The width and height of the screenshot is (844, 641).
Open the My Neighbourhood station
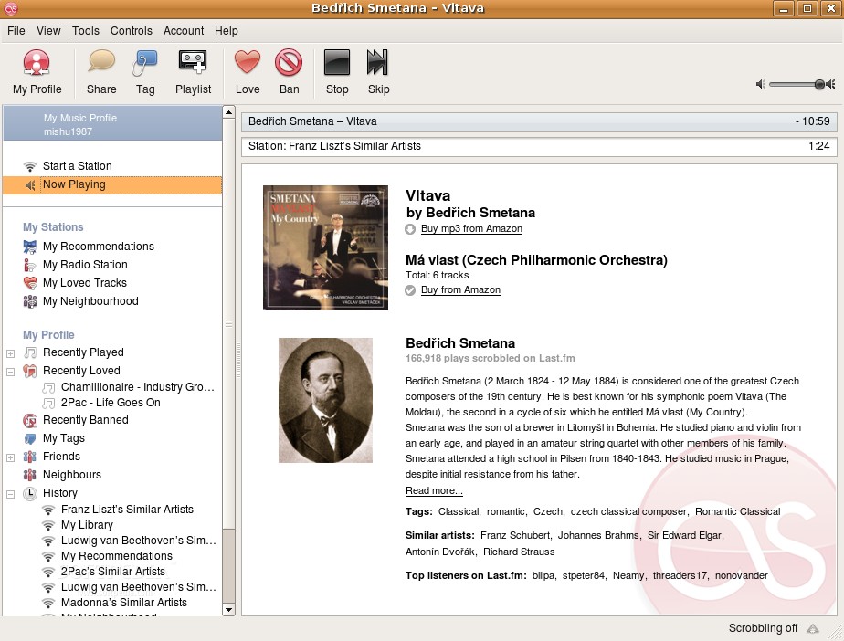pos(90,300)
